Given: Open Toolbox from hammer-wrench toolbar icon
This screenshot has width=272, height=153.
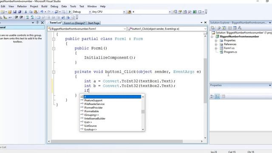Looking at the screenshot, I should pyautogui.click(x=190, y=12).
